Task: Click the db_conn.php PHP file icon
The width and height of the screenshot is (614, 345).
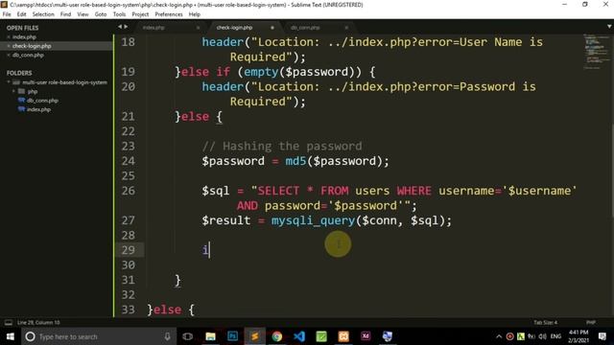Action: 21,101
